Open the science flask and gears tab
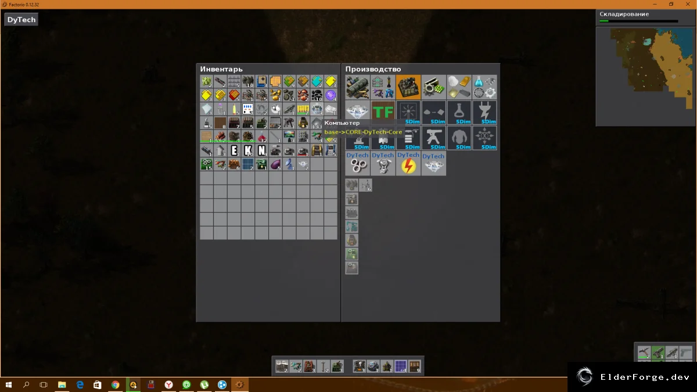 [484, 87]
